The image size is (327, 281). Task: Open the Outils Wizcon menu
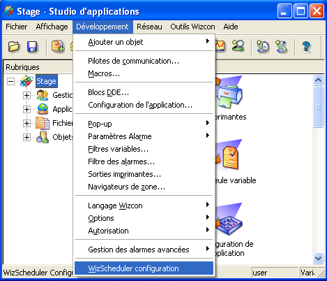click(192, 27)
